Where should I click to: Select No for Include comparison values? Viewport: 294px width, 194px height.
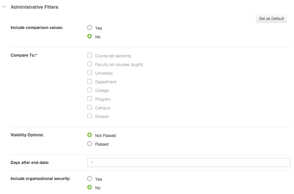click(90, 36)
